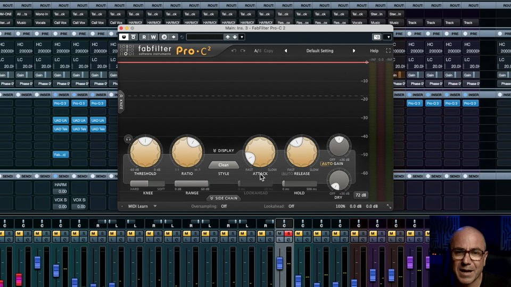
Task: Open the Default Setting preset menu
Action: [x=320, y=51]
